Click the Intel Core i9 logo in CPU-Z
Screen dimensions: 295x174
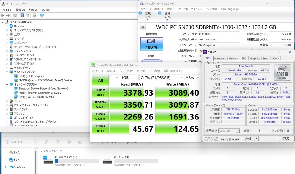point(282,72)
